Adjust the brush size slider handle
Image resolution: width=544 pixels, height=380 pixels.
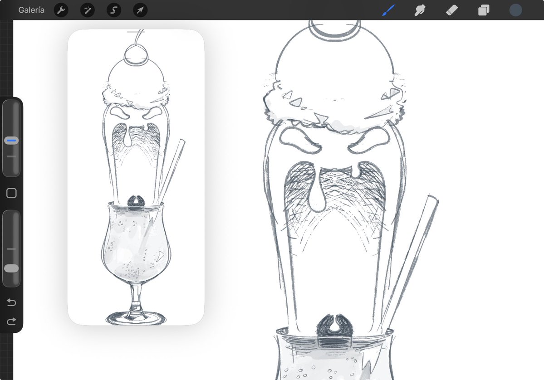[x=11, y=141]
